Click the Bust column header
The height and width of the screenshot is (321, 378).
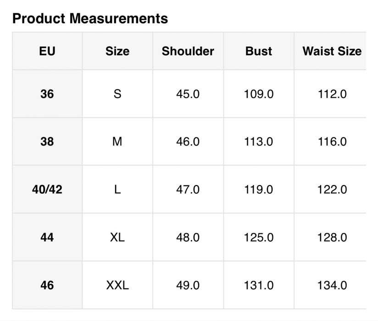(x=259, y=51)
